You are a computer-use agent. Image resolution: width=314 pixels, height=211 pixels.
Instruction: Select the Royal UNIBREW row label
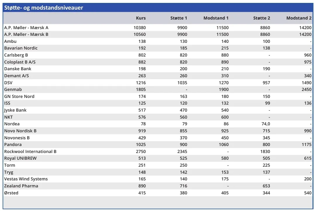pos(20,158)
